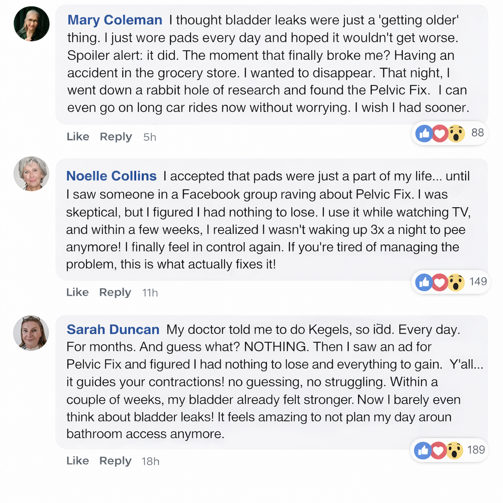Click the wow emoji on Noelle Collins' comment
The height and width of the screenshot is (503, 503).
pyautogui.click(x=456, y=282)
